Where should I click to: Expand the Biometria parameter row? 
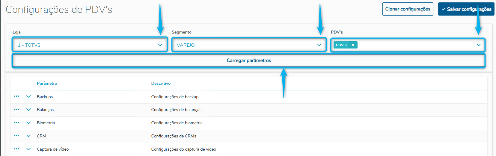click(x=28, y=123)
